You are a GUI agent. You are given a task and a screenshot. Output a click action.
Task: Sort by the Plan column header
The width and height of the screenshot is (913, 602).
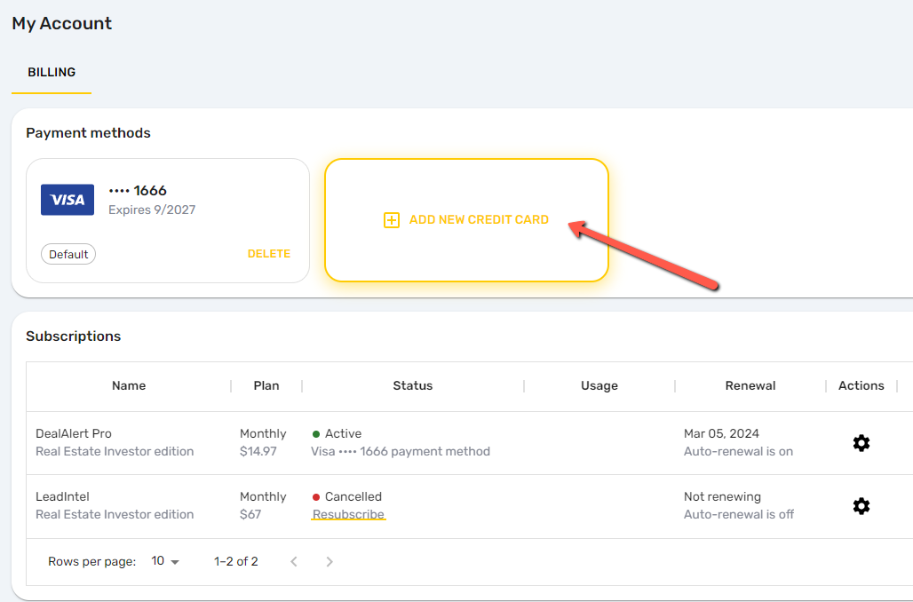tap(266, 385)
